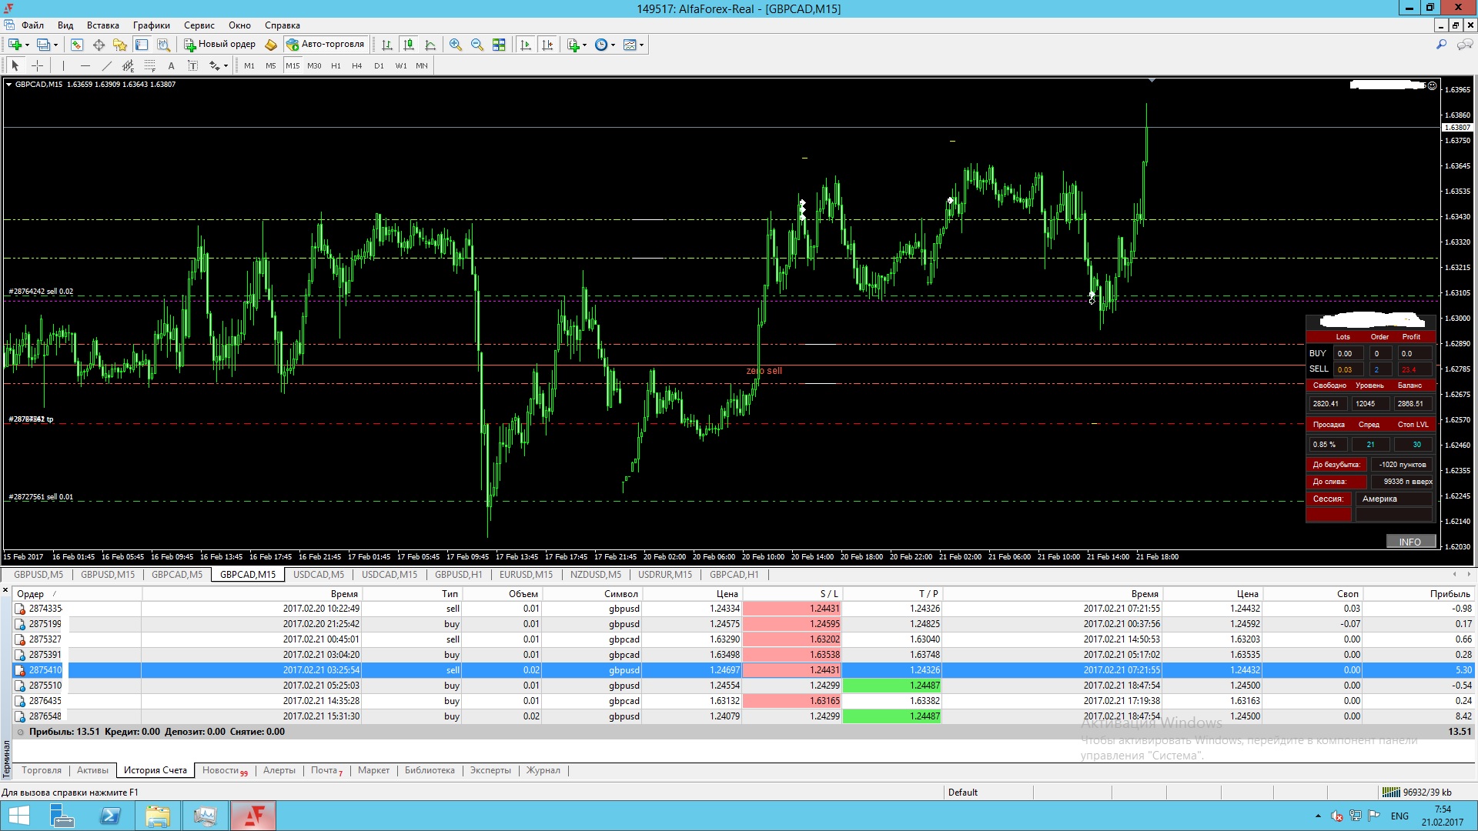Switch the timeframe to D1
Viewport: 1478px width, 831px height.
click(x=379, y=65)
